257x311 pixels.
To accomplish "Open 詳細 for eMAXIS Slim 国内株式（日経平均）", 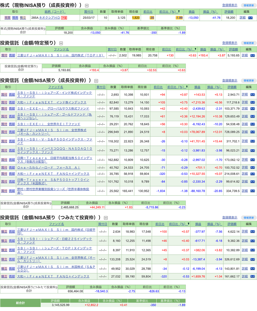I will point(245,232).
